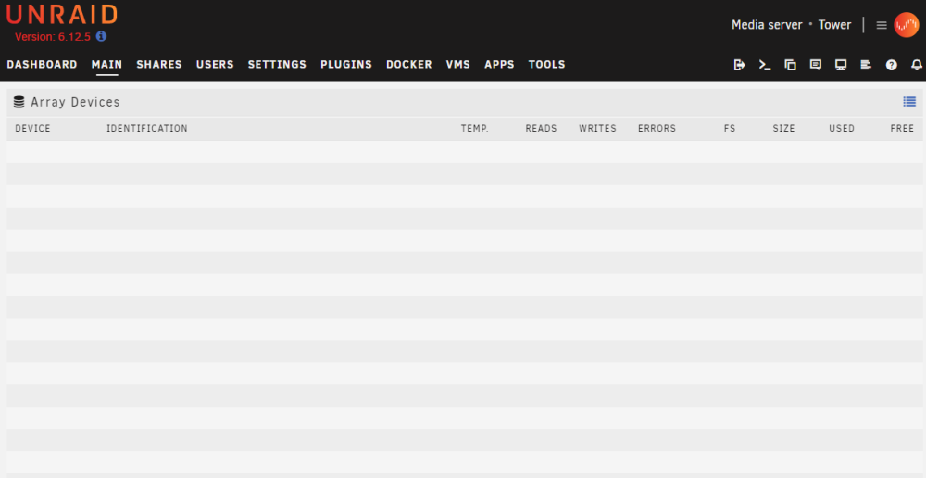
Task: Click the Array Devices section title
Action: 75,102
